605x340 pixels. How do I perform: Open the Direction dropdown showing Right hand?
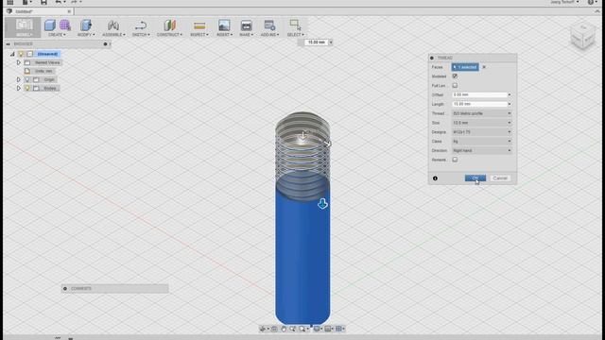coord(482,150)
